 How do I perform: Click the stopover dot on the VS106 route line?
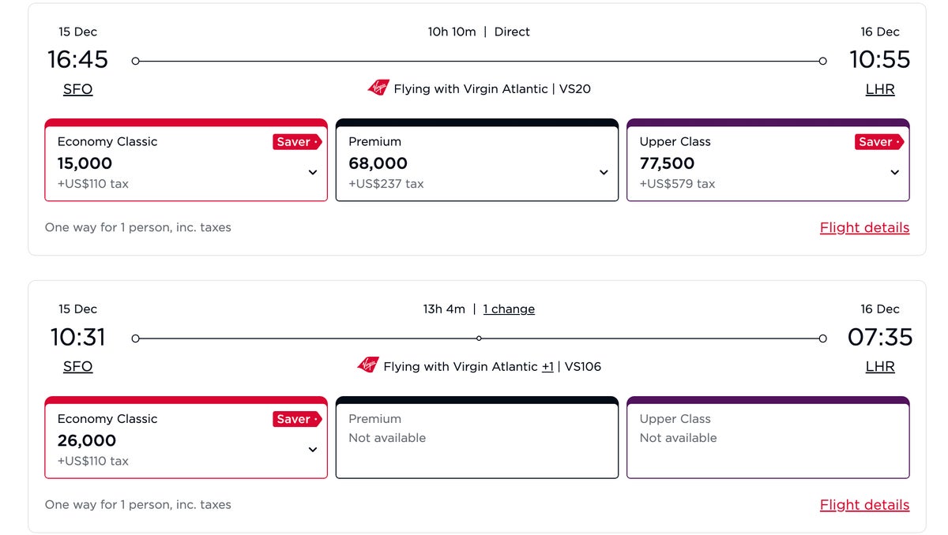pyautogui.click(x=479, y=338)
